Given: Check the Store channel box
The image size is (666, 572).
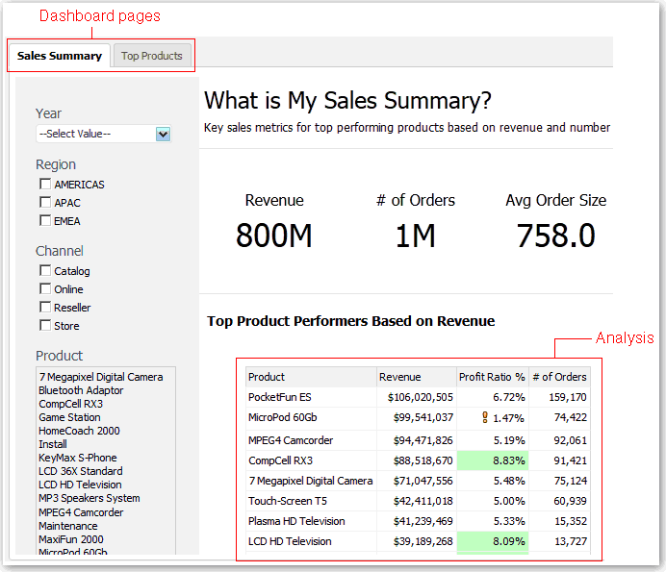Looking at the screenshot, I should [45, 326].
